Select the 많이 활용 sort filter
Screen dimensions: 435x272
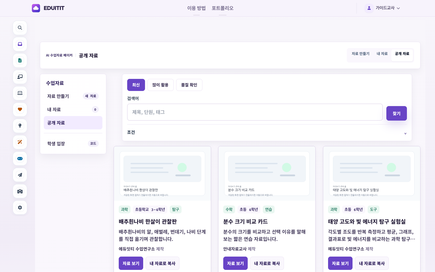160,85
